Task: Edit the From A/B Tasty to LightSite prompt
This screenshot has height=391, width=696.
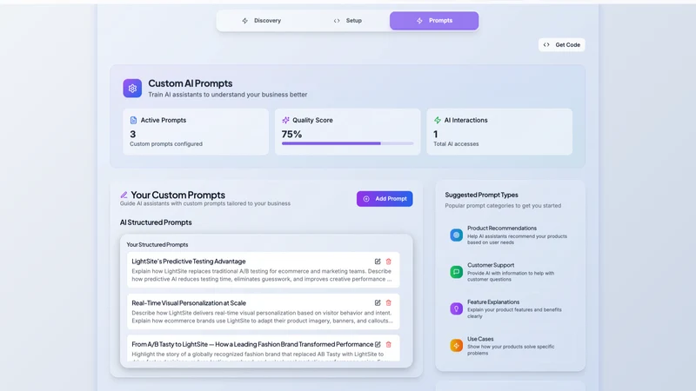Action: tap(378, 344)
